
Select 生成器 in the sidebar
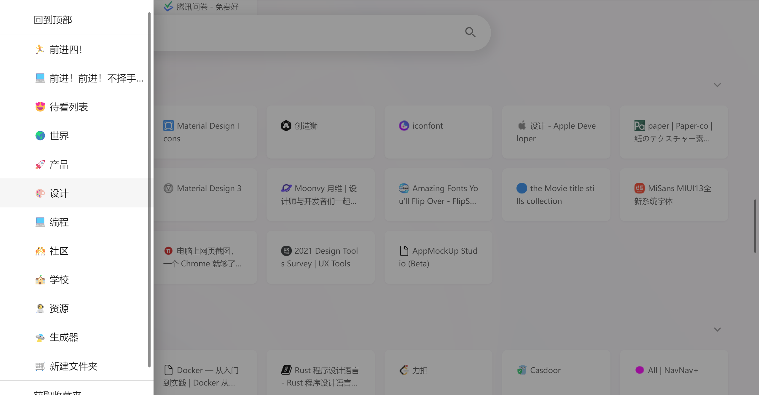point(64,337)
